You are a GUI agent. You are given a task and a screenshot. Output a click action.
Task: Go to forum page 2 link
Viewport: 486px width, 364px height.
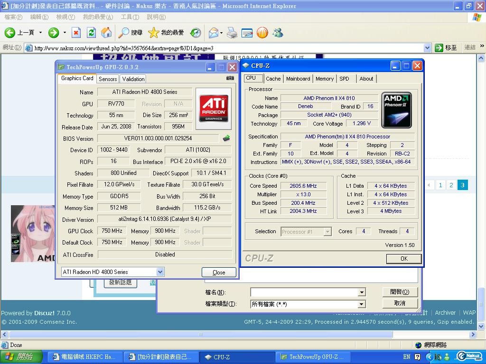[x=451, y=185]
